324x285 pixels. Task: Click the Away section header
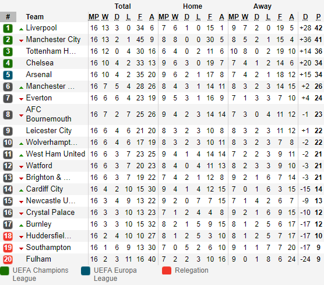(262, 6)
